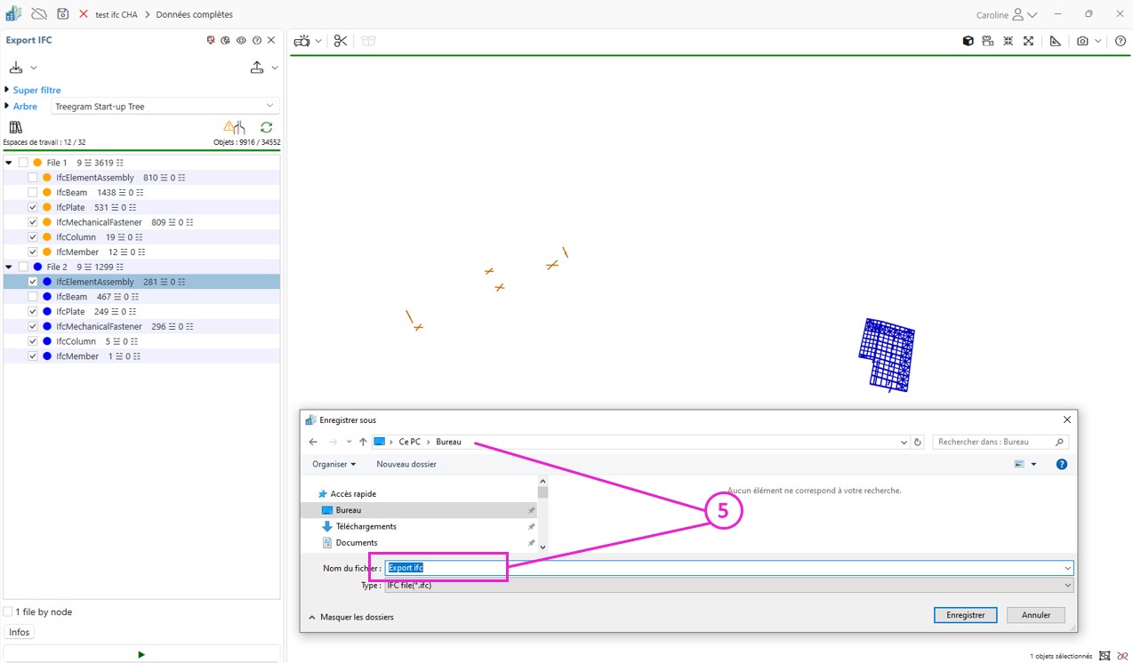Click the workspaces library icon

(15, 128)
